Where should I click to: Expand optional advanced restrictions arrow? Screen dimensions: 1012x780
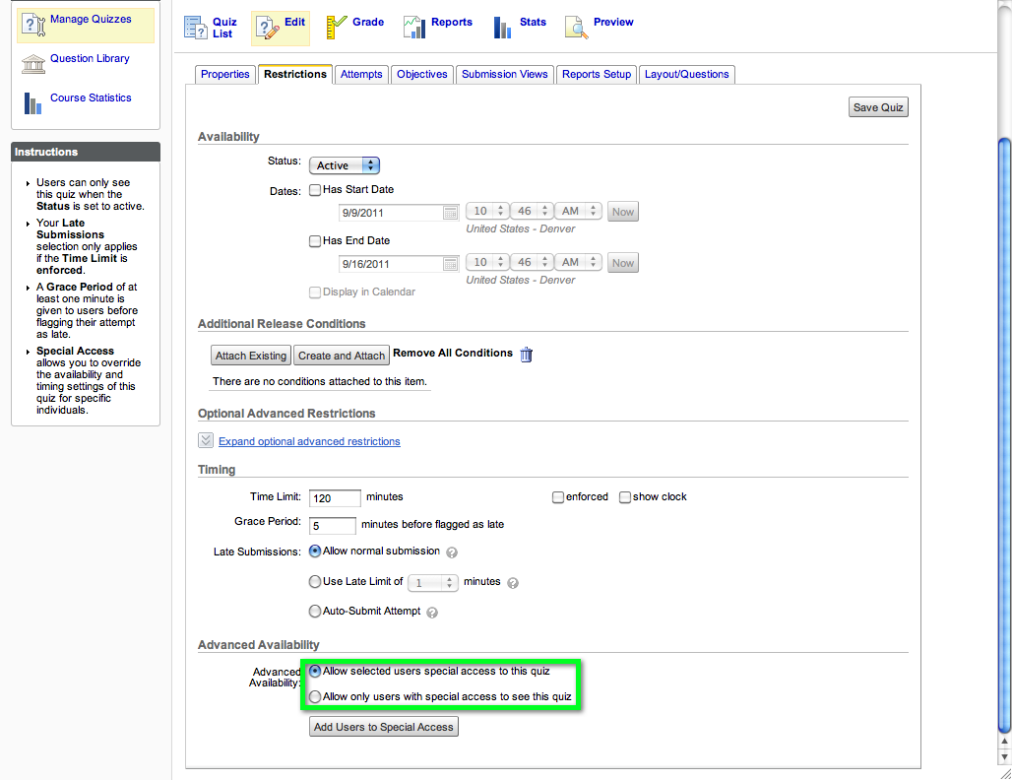pos(205,440)
